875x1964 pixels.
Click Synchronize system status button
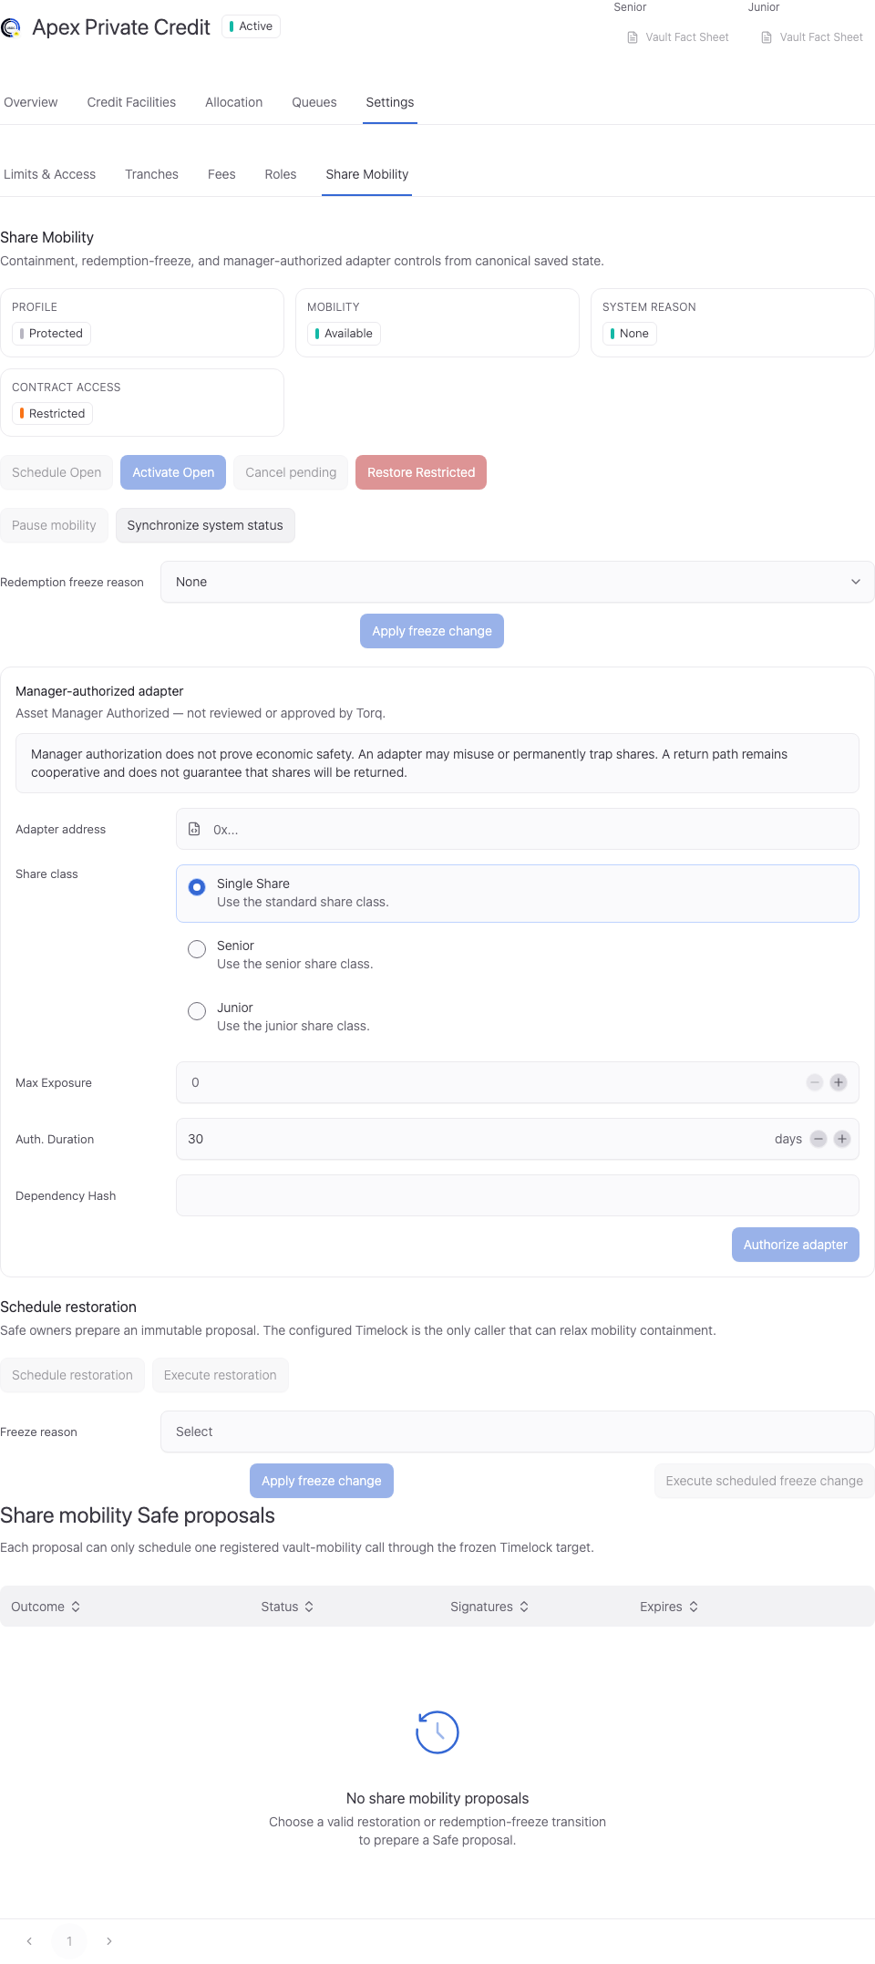coord(205,525)
